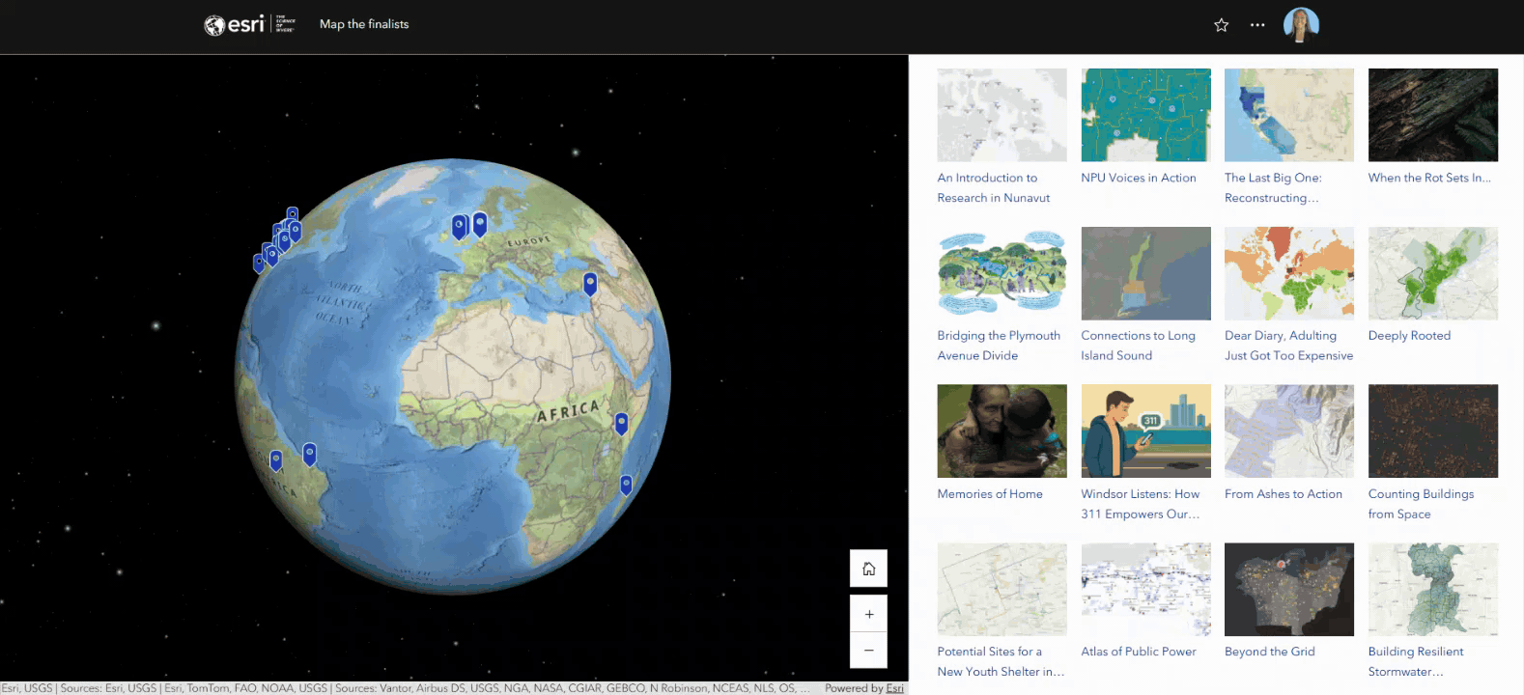This screenshot has height=695, width=1524.
Task: Zoom in on the globe
Action: 868,614
